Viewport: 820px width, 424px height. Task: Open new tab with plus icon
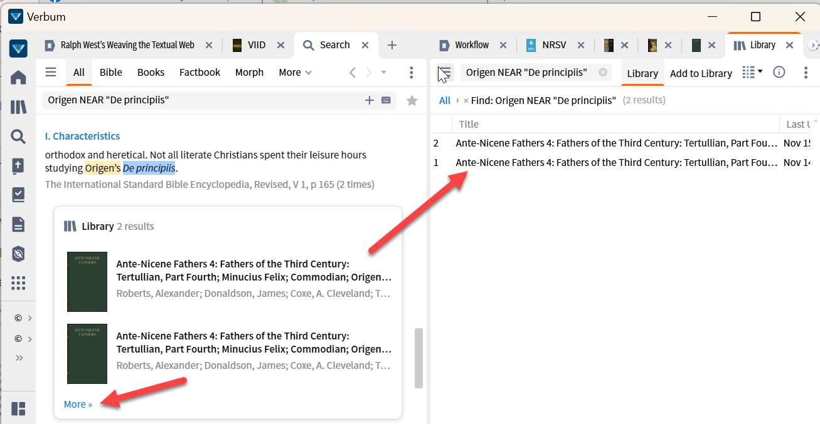tap(392, 45)
